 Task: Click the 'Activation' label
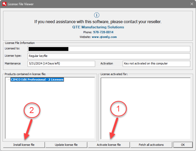click(107, 63)
